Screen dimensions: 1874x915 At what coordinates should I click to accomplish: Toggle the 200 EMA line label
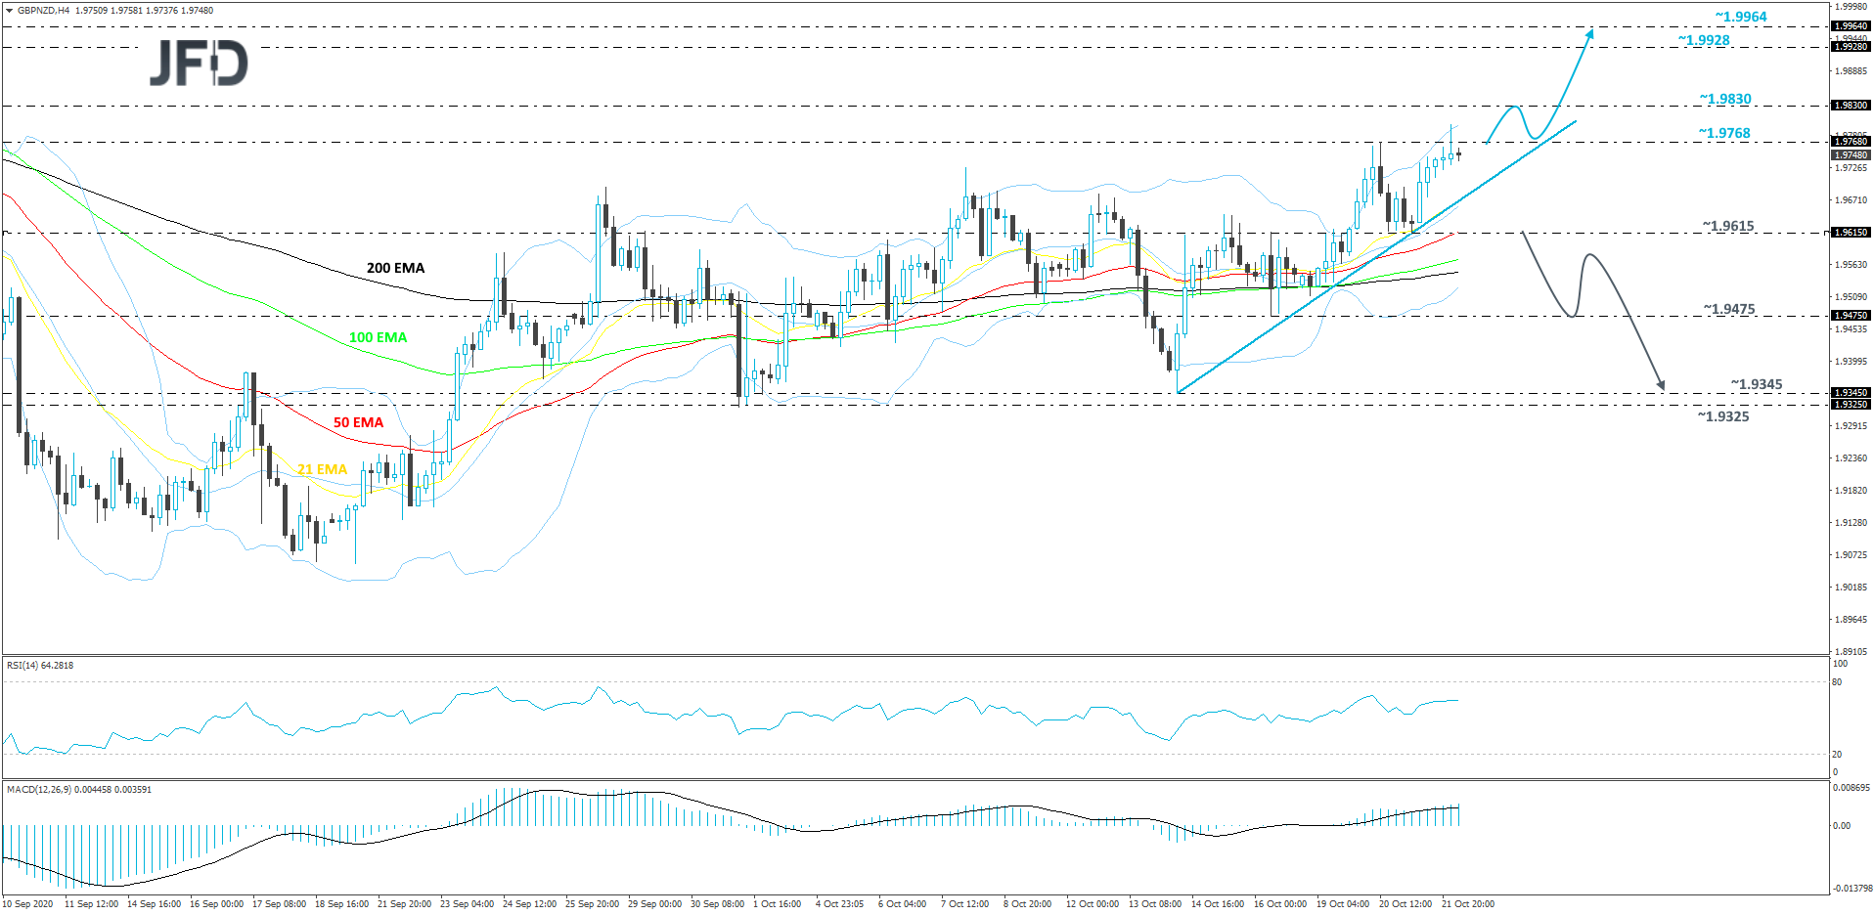coord(394,267)
